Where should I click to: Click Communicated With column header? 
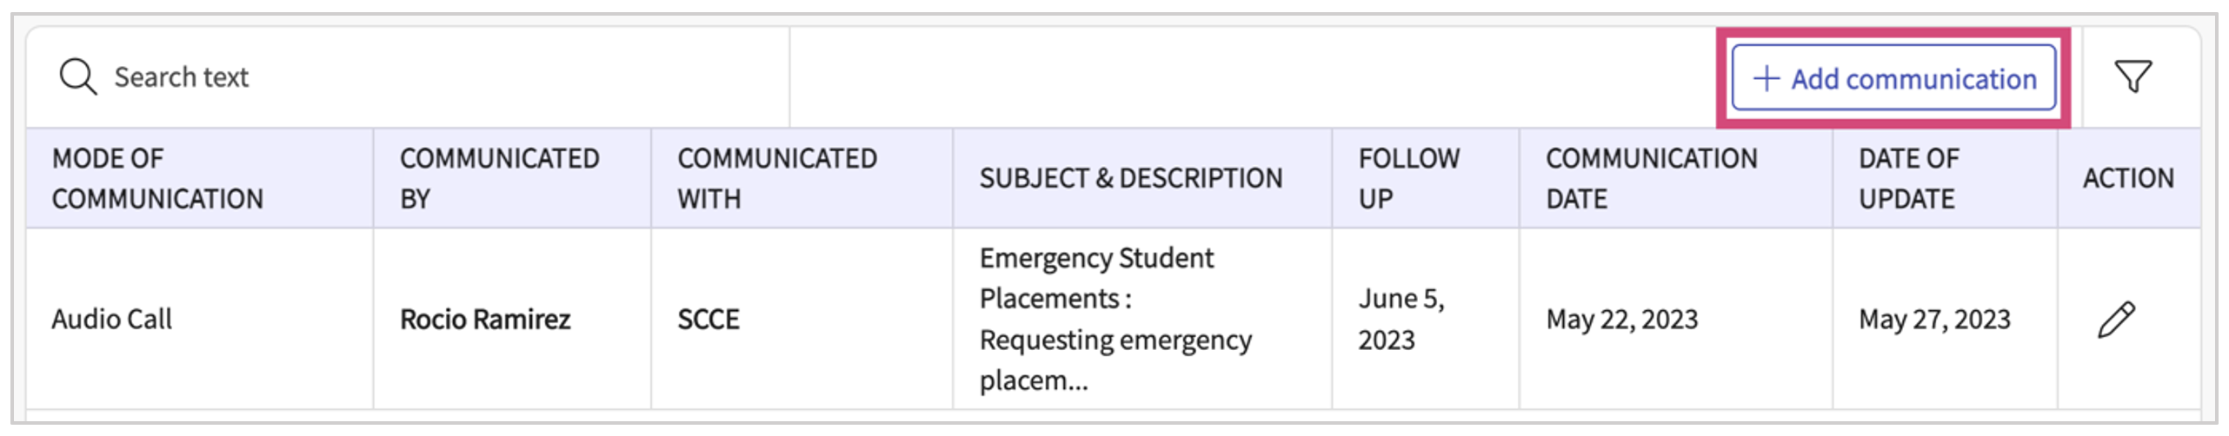777,178
